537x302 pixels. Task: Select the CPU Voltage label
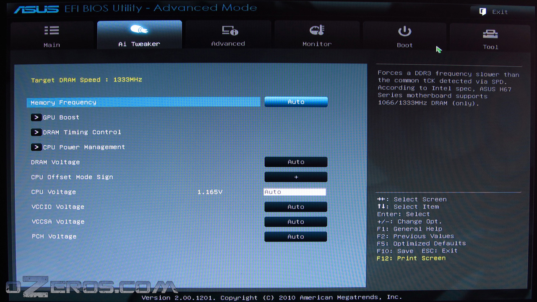(x=54, y=192)
